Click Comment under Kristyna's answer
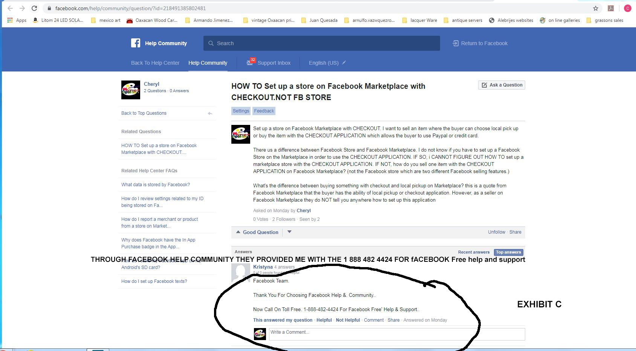636x351 pixels. tap(374, 320)
